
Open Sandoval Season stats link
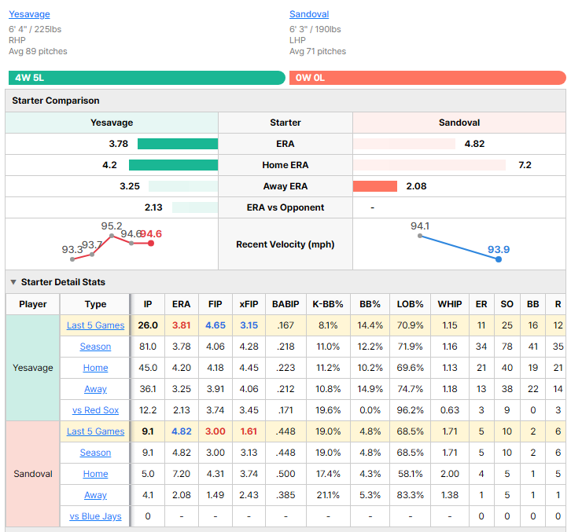[95, 453]
